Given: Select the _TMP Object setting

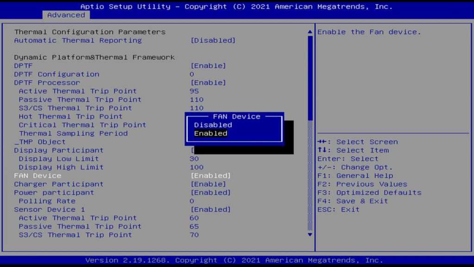Looking at the screenshot, I should [40, 142].
